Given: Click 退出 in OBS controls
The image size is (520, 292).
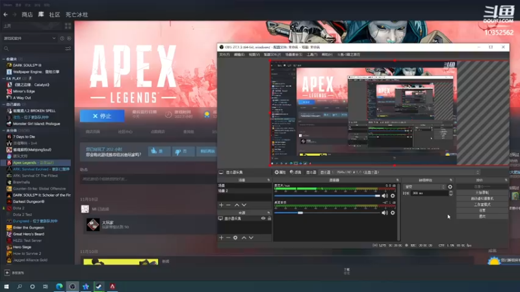Looking at the screenshot, I should pyautogui.click(x=482, y=217).
